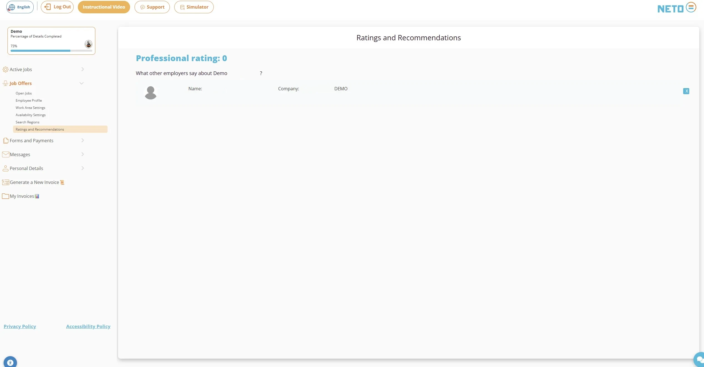Click the scroll emoji beside New Invoice
The width and height of the screenshot is (704, 367).
[x=62, y=183]
